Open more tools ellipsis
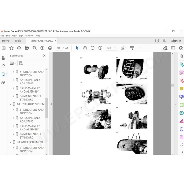Screen dimensions: 184x184 pos(140,48)
